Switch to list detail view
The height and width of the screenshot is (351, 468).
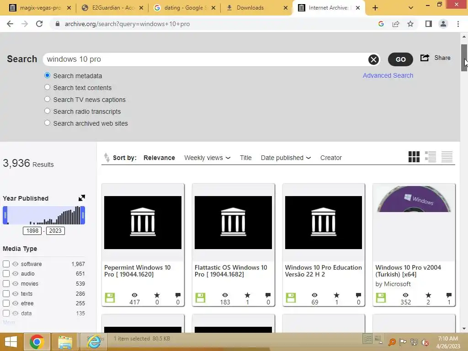point(431,157)
